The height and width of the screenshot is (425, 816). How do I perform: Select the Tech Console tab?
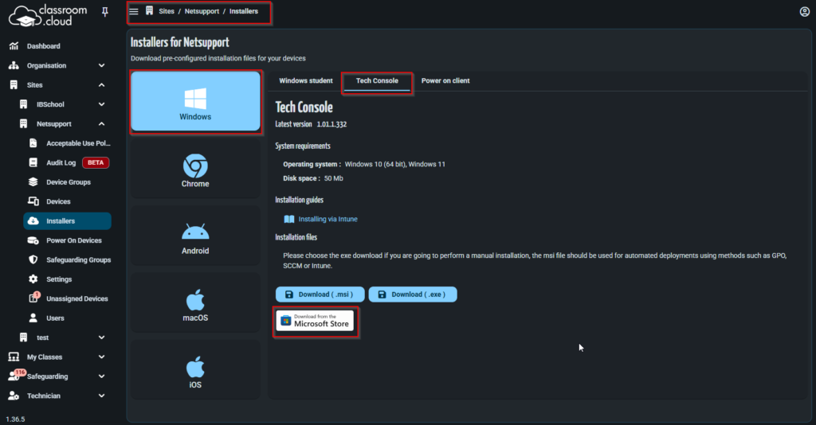tap(377, 80)
